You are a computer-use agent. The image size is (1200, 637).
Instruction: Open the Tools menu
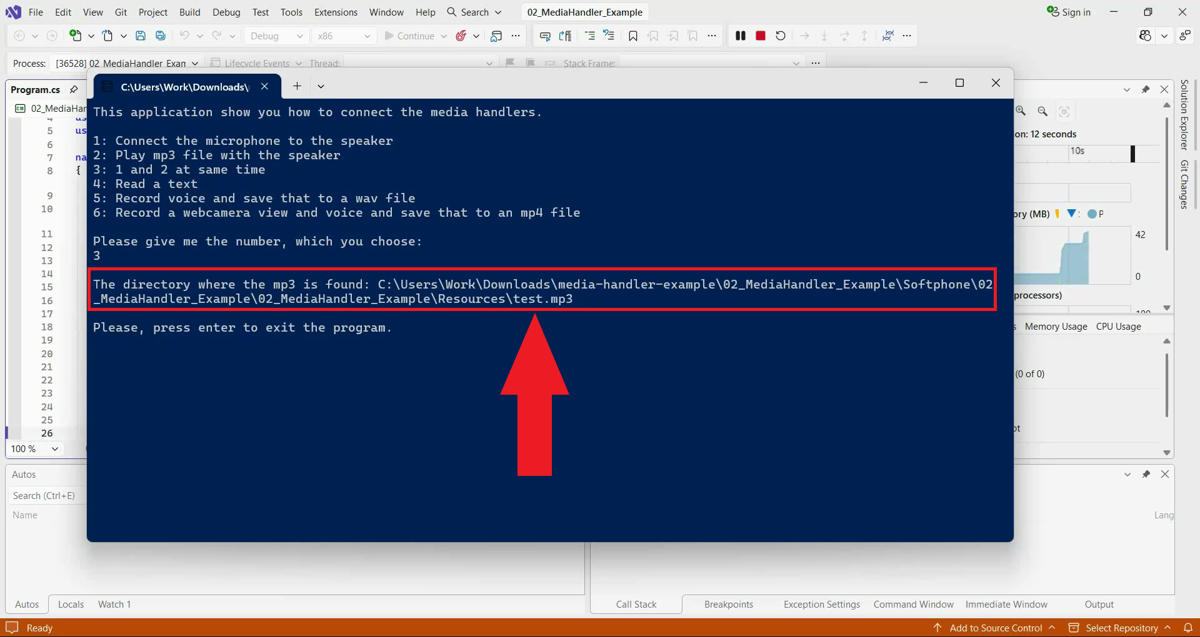[291, 12]
